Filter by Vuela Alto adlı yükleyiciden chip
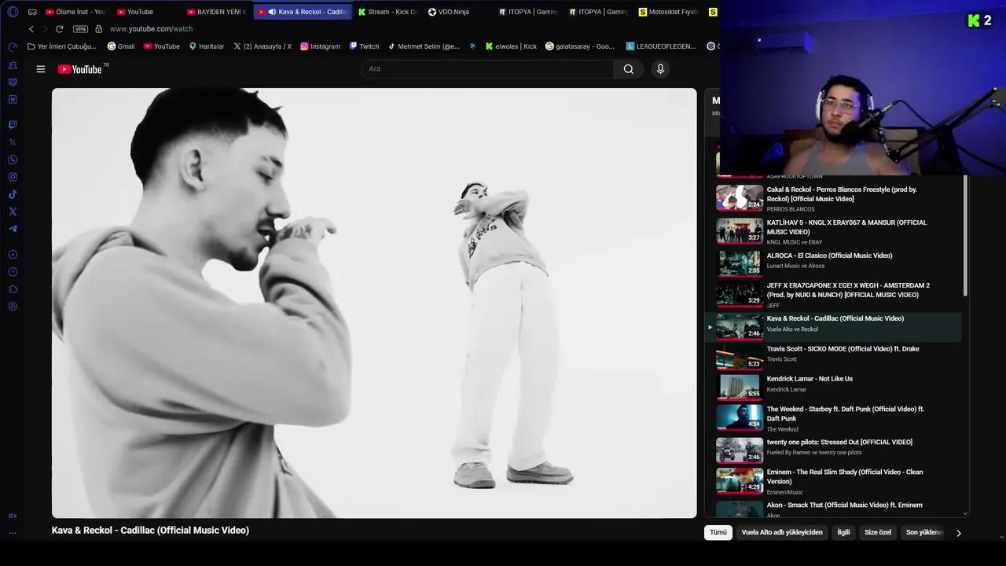Viewport: 1006px width, 566px height. point(782,532)
